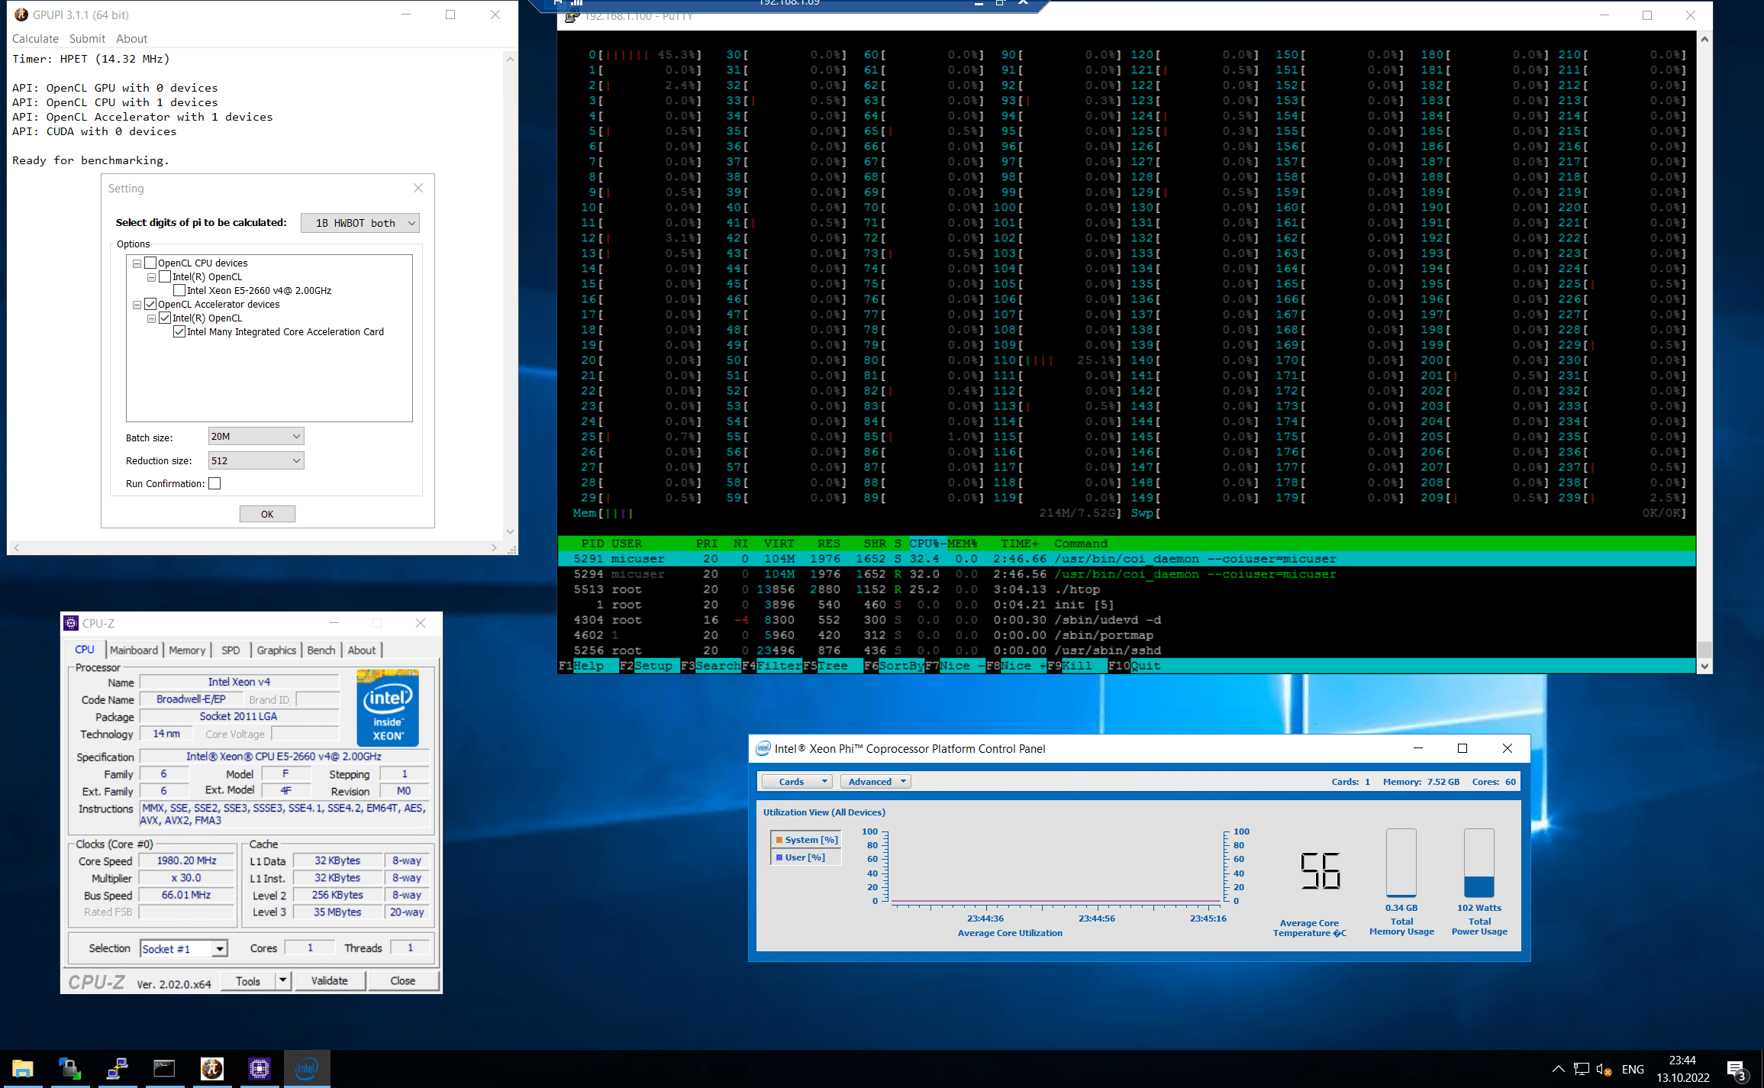Screen dimensions: 1764x1088
Task: Click the GPUPI vertical scrollbar down arrow
Action: [510, 531]
